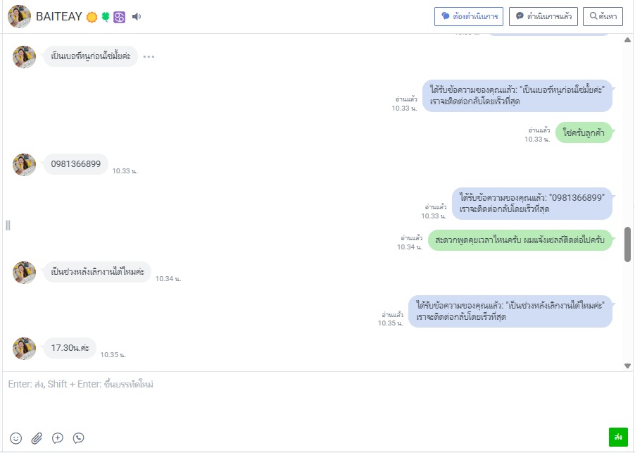Click the 17.30น.ค่ะ message bubble
The image size is (635, 453).
pos(70,348)
